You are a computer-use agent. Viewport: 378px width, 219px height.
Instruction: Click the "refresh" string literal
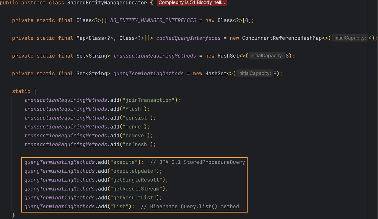pos(136,145)
